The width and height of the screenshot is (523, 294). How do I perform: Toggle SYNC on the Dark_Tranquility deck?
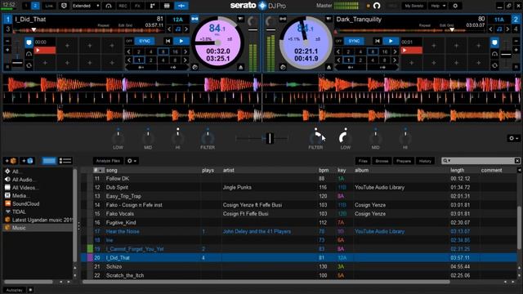coord(354,41)
